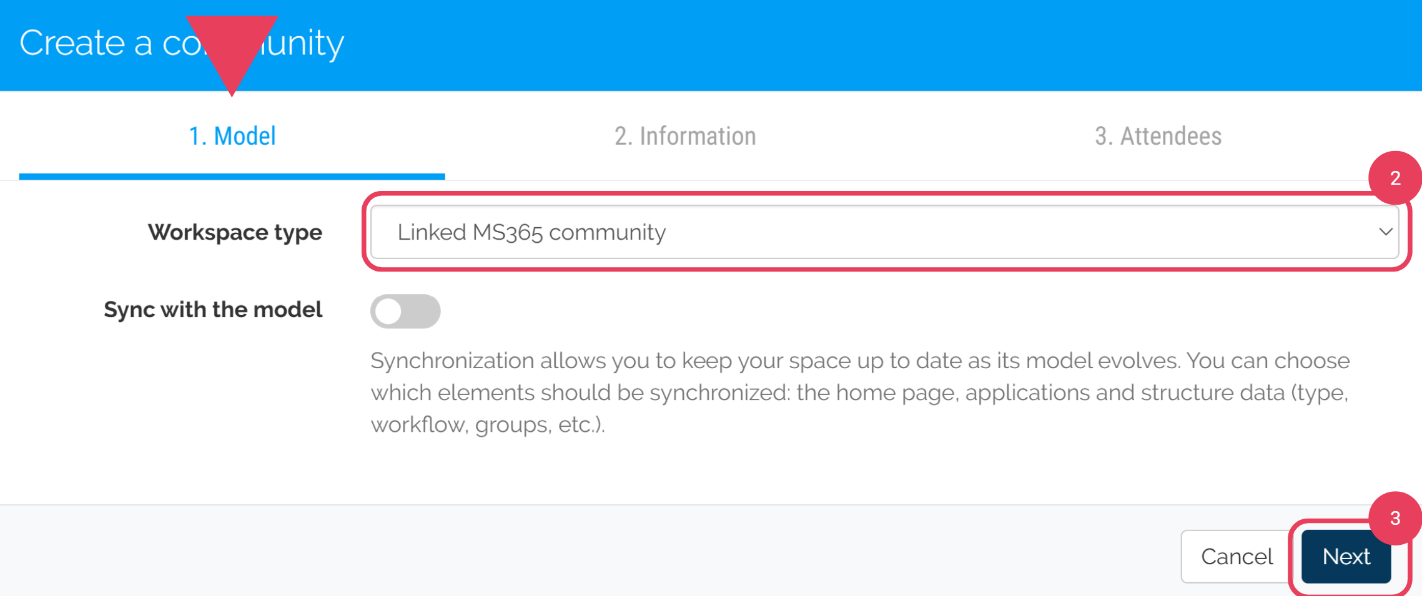The image size is (1422, 596).
Task: Open the Workspace type dropdown
Action: [x=884, y=232]
